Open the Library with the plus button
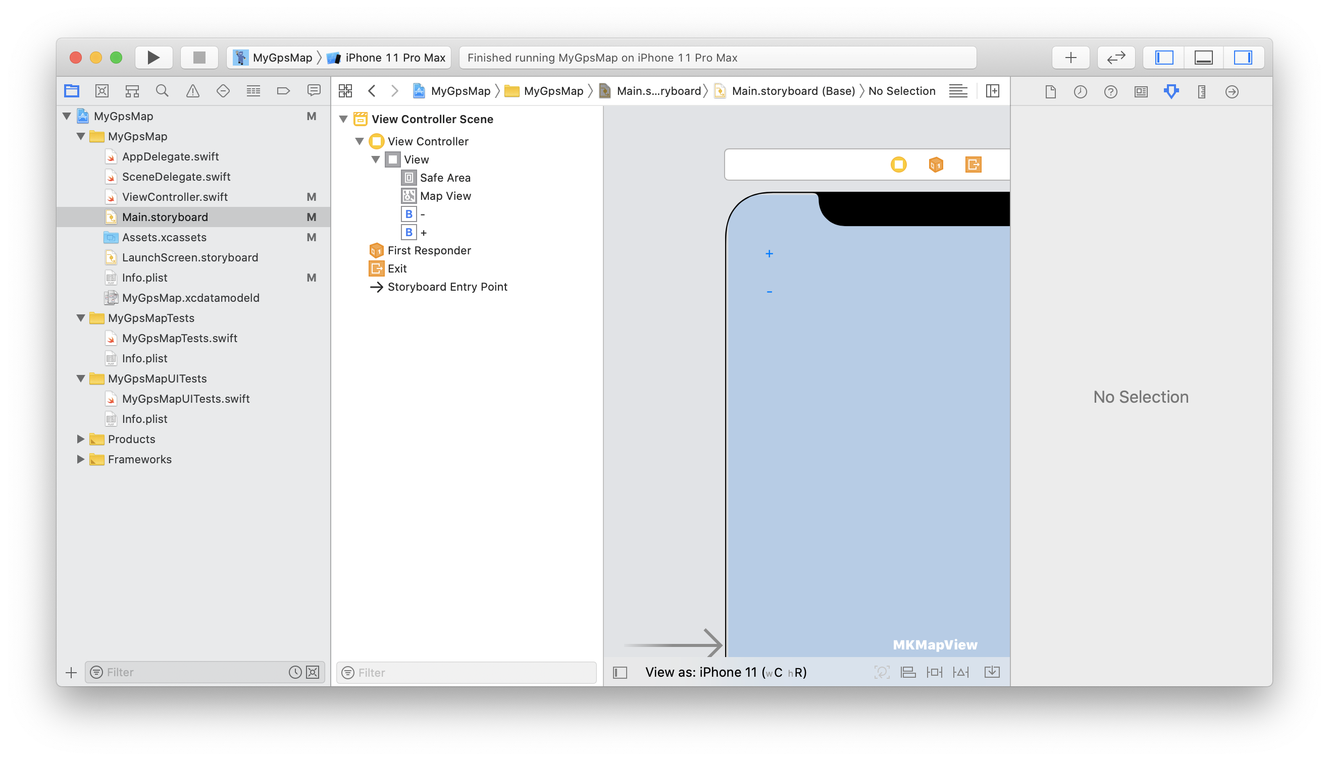 pos(1070,58)
